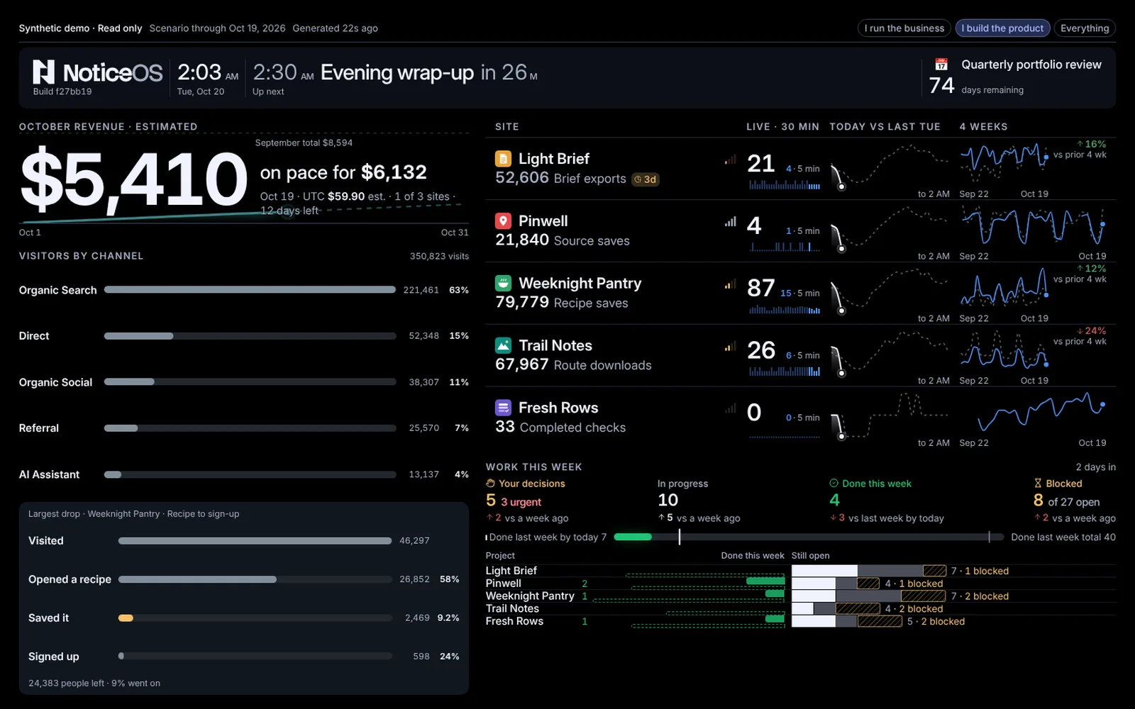The image size is (1135, 709).
Task: Click 'September total $8,594' text
Action: tap(304, 143)
